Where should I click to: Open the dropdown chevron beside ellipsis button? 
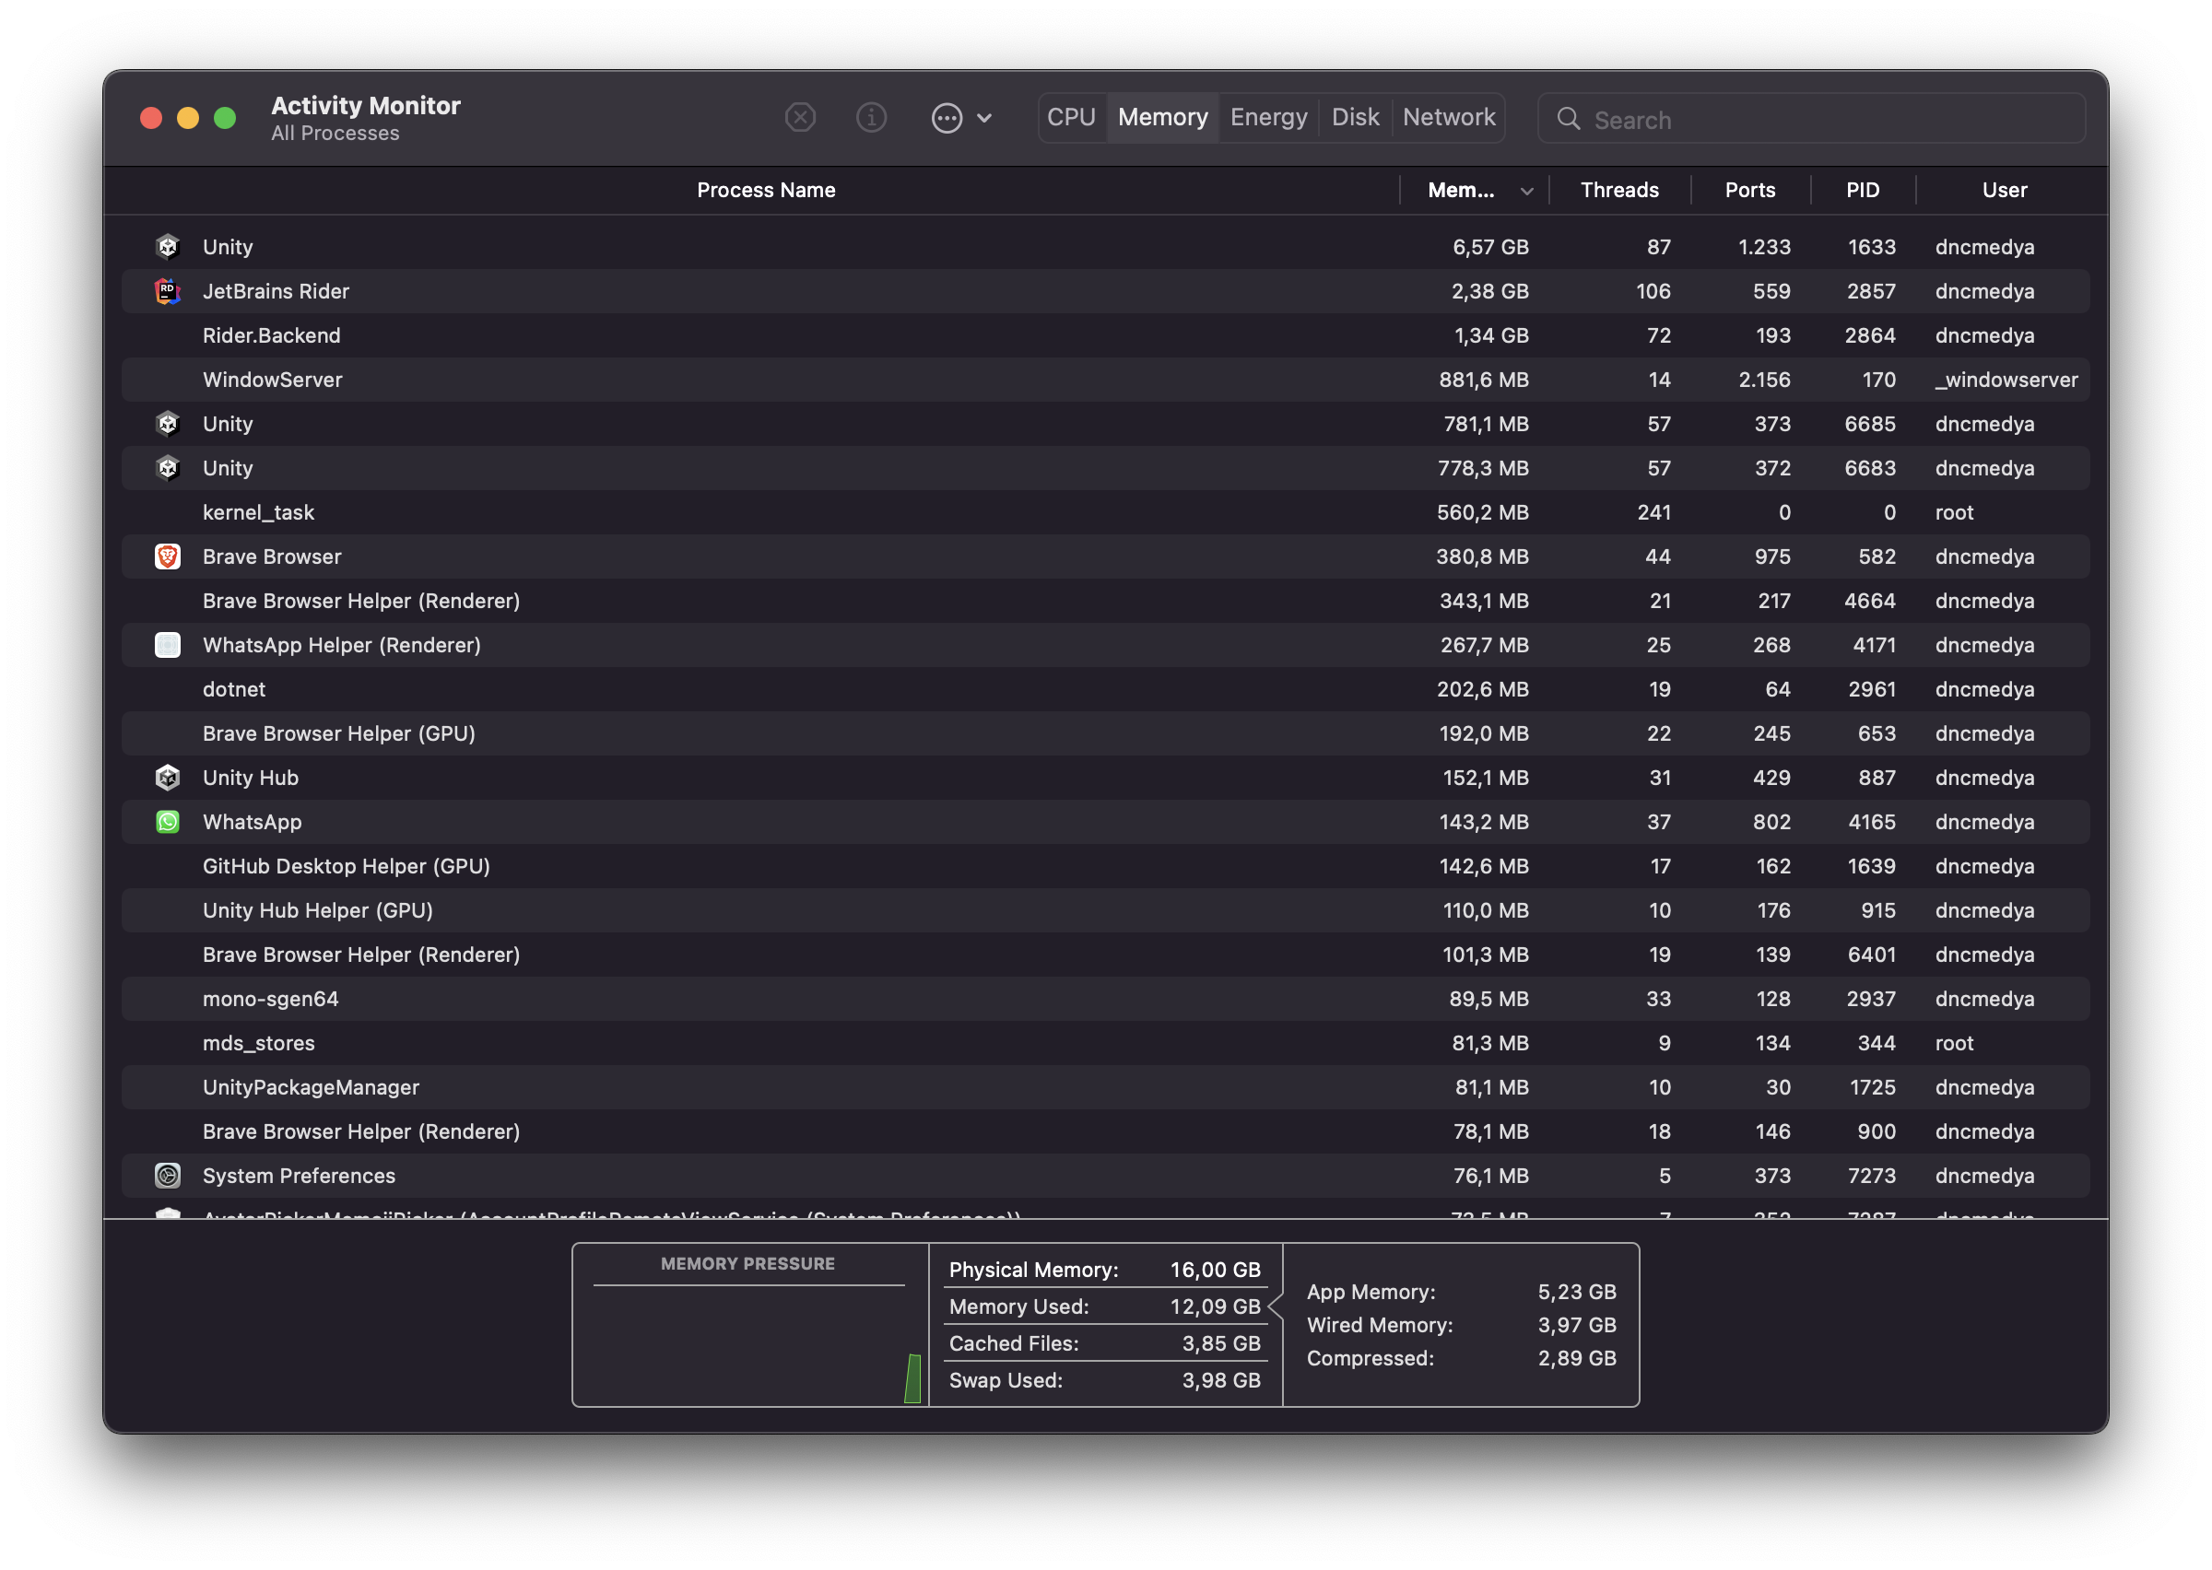pyautogui.click(x=984, y=118)
